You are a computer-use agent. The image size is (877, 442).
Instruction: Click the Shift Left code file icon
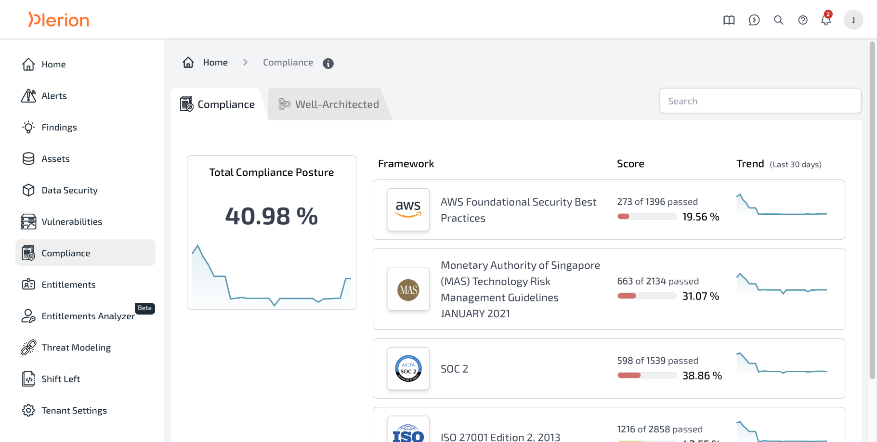click(x=28, y=379)
